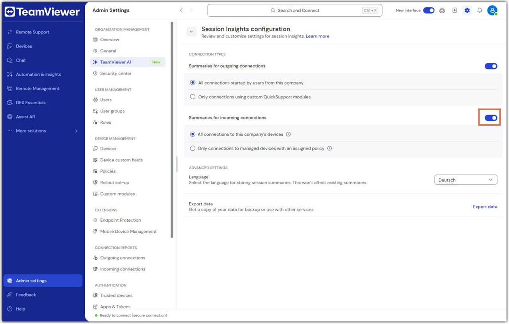
Task: Click the history back chevron in header
Action: pos(181,11)
